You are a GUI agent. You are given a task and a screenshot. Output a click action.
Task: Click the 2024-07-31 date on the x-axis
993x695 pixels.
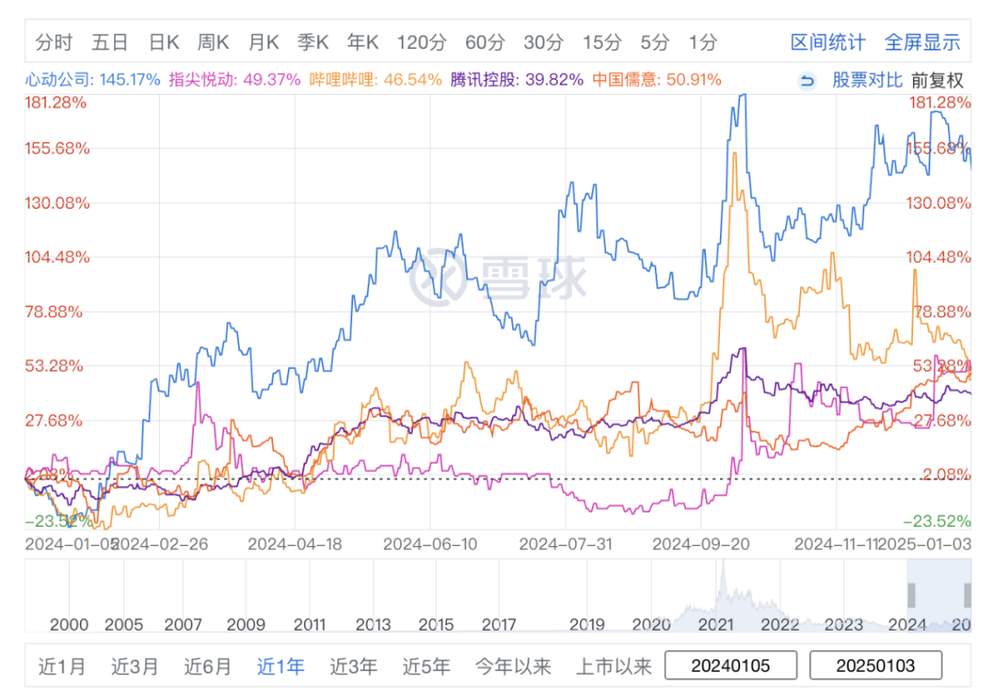tap(565, 544)
